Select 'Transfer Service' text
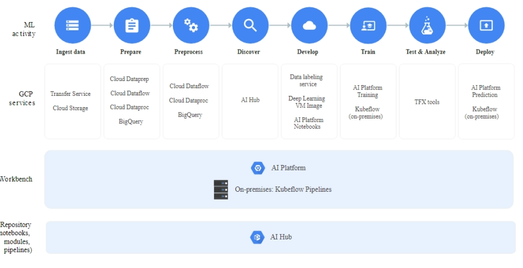 70,94
